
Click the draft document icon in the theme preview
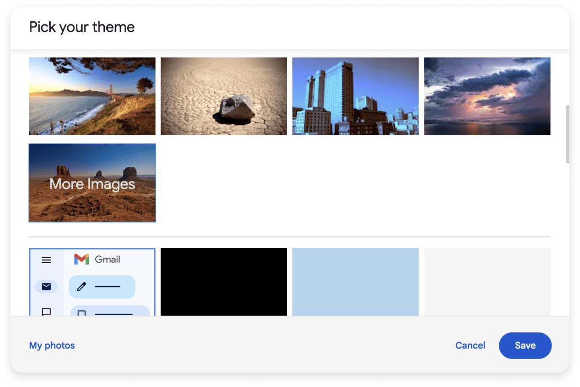point(82,313)
